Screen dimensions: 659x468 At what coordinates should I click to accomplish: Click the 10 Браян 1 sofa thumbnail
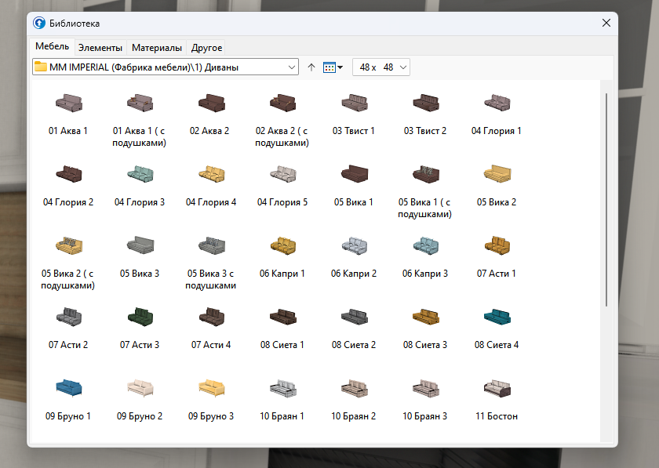282,388
